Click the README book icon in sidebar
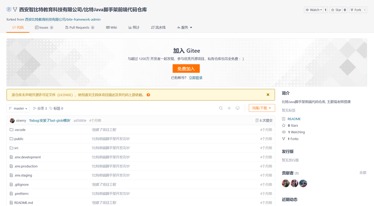This screenshot has width=374, height=206. click(x=284, y=119)
